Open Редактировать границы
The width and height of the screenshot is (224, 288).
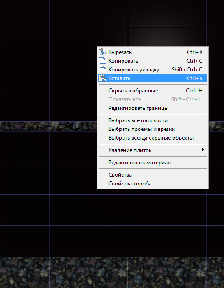click(x=153, y=108)
